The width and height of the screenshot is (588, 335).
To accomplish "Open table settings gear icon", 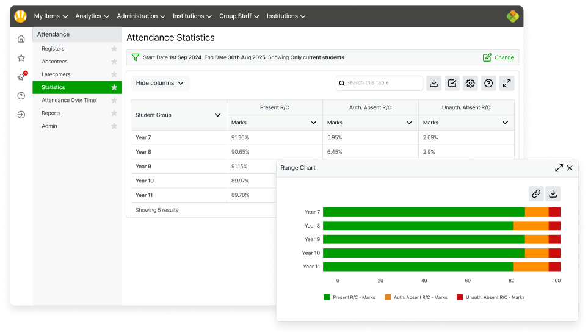I will (470, 84).
